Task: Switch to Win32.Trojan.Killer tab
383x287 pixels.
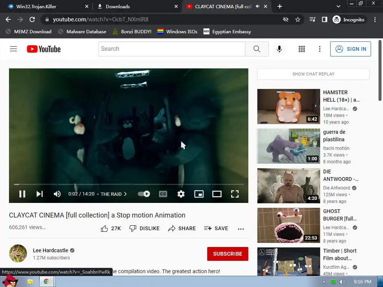Action: [45, 6]
